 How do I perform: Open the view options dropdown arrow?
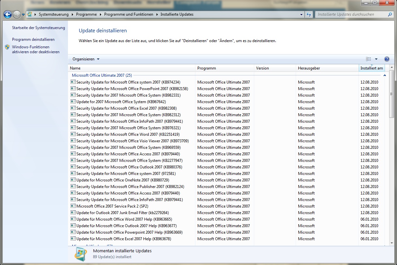click(376, 59)
